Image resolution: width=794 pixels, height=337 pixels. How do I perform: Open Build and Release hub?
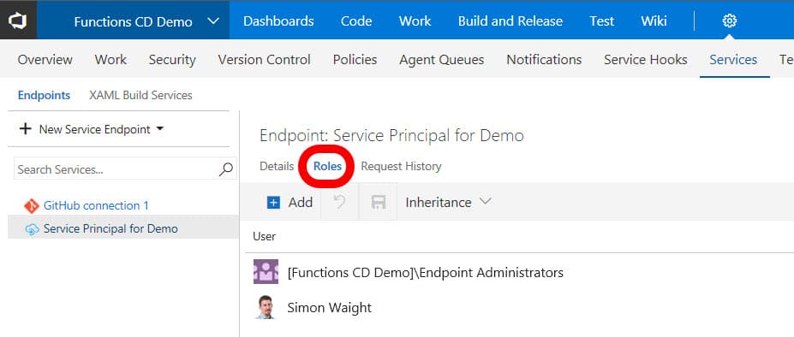pos(510,21)
